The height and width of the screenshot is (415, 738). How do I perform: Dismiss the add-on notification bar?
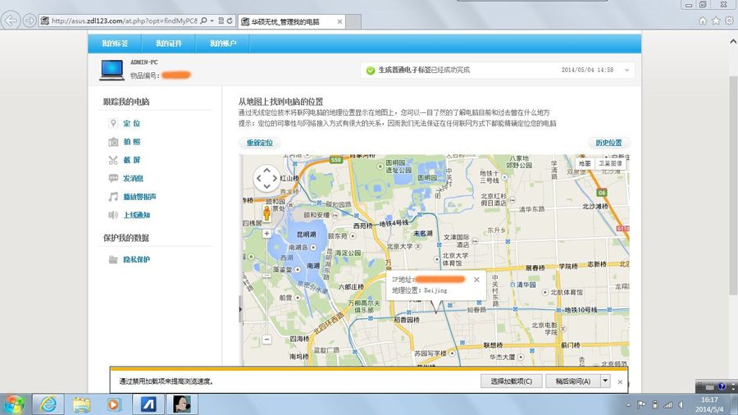[x=620, y=381]
